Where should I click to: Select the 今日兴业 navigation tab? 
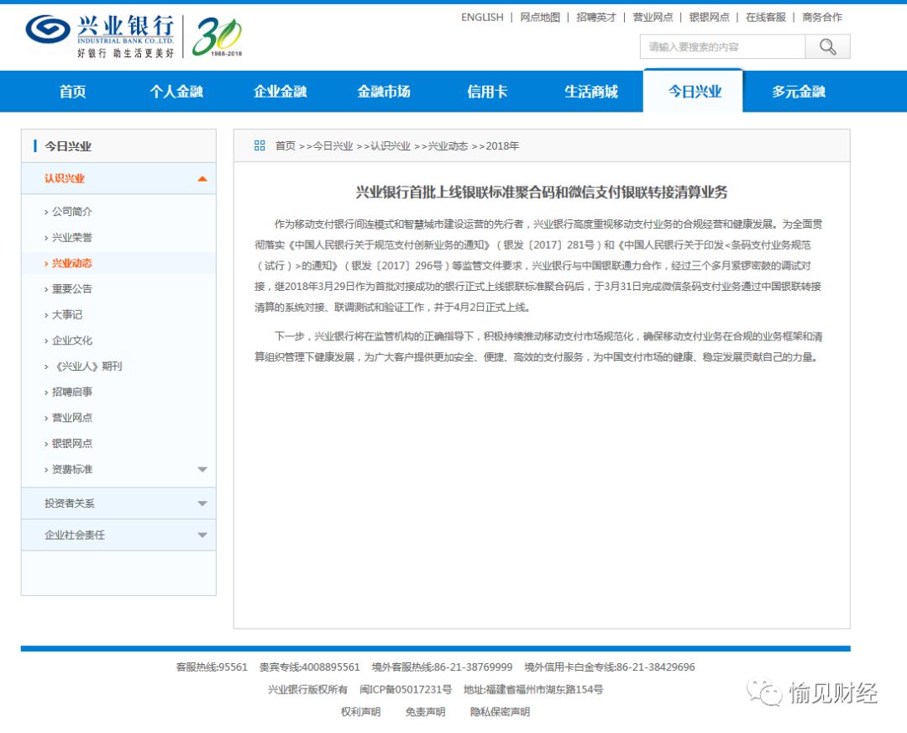click(693, 91)
